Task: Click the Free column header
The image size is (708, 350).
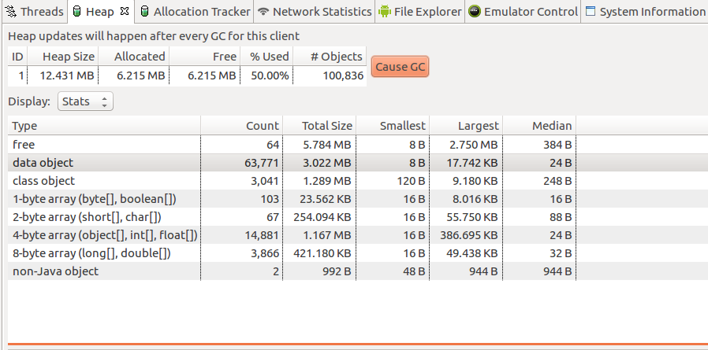Action: coord(204,57)
